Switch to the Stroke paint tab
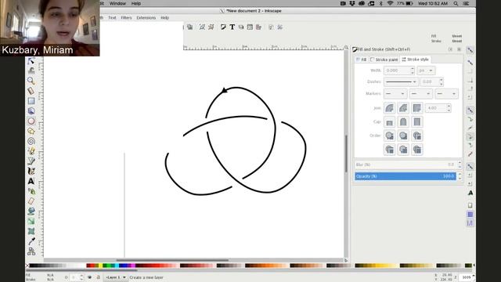This screenshot has width=501, height=282. coord(384,60)
